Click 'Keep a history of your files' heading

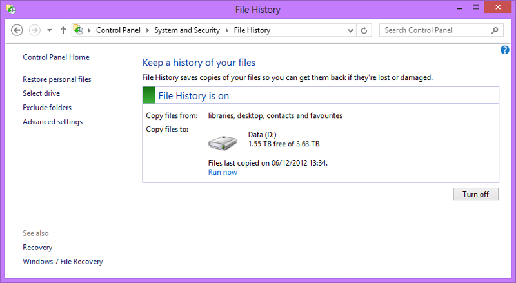[x=199, y=63]
